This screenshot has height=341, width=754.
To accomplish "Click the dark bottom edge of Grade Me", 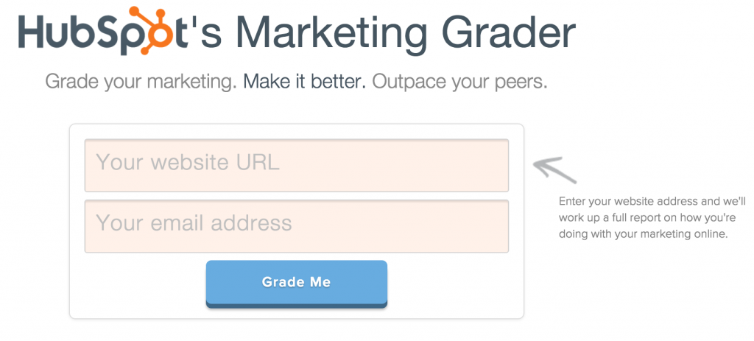I will 297,306.
